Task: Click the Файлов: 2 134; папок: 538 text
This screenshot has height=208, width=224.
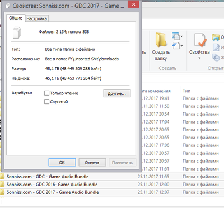Action: 64,32
